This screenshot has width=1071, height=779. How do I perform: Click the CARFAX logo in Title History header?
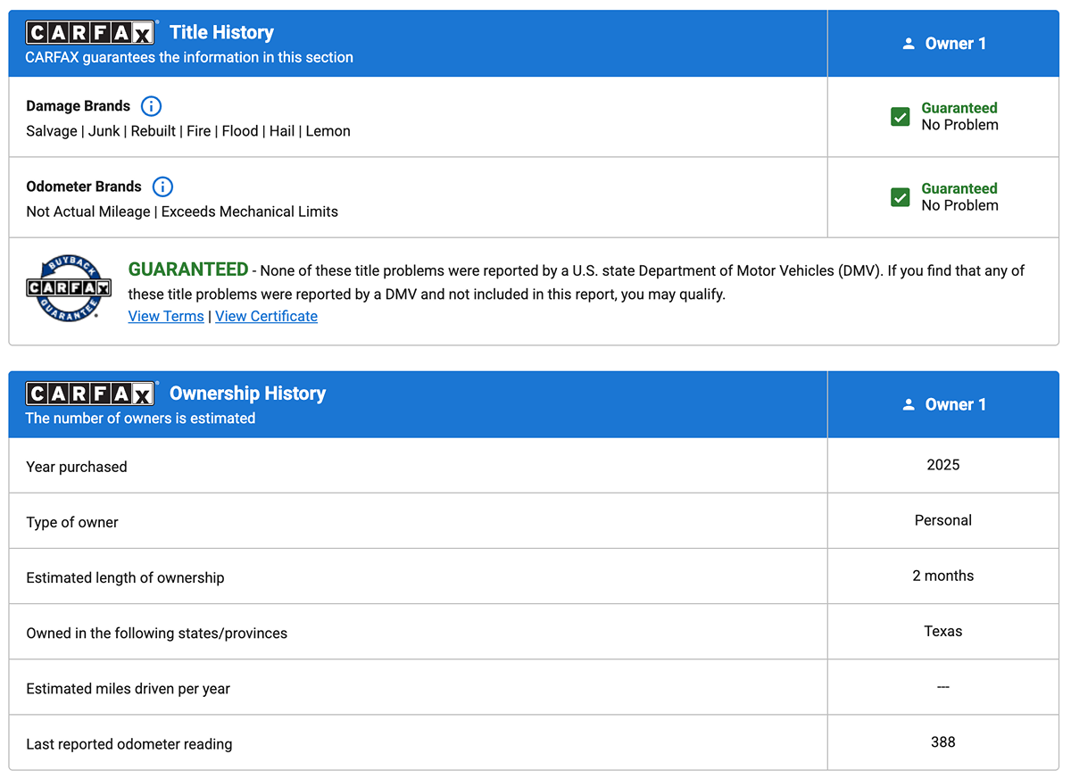(91, 33)
